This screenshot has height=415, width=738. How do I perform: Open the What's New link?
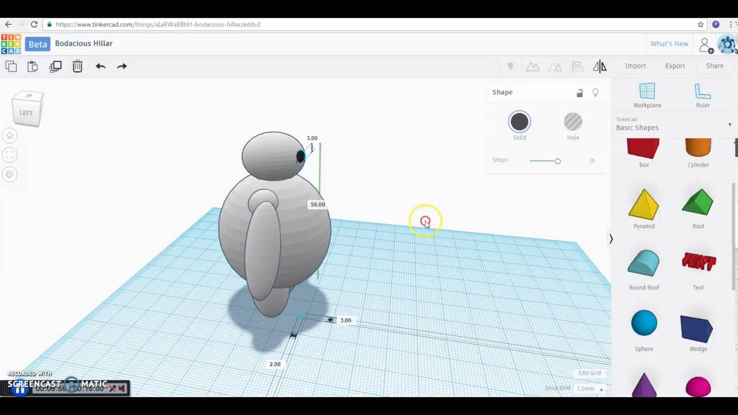coord(669,44)
